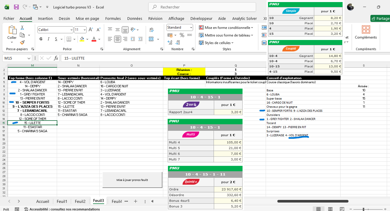Switch to Page Layout view in status bar

coord(330,209)
